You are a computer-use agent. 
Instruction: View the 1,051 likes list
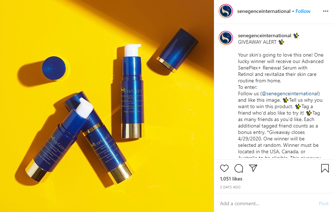[x=231, y=179]
